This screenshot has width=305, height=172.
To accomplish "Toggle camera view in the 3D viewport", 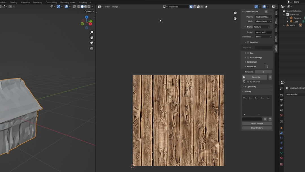I will tap(91, 43).
